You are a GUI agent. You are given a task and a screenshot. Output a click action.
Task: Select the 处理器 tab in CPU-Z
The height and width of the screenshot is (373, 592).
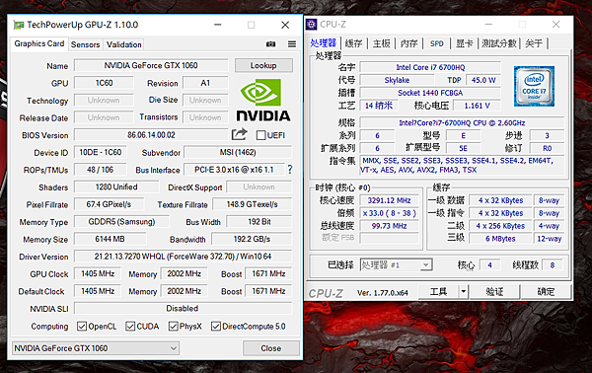point(324,43)
